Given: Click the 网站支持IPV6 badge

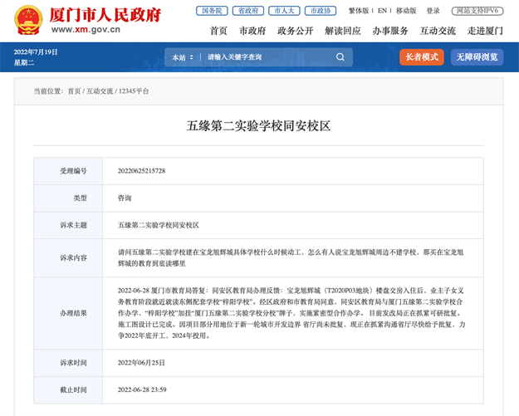Looking at the screenshot, I should [x=477, y=11].
